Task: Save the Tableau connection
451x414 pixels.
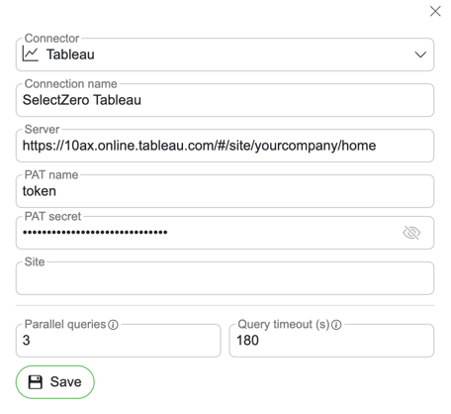Action: pyautogui.click(x=55, y=382)
